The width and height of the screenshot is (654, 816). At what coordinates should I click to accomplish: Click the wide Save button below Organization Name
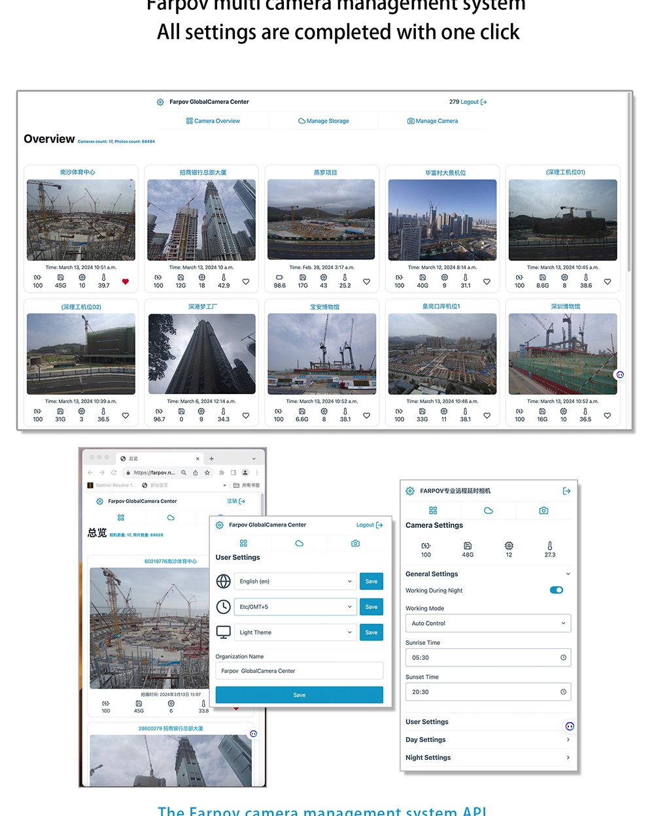(x=299, y=695)
